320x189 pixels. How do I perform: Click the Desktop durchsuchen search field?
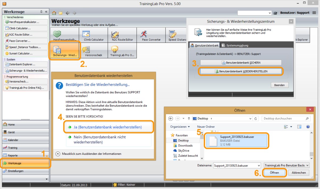(x=286, y=119)
